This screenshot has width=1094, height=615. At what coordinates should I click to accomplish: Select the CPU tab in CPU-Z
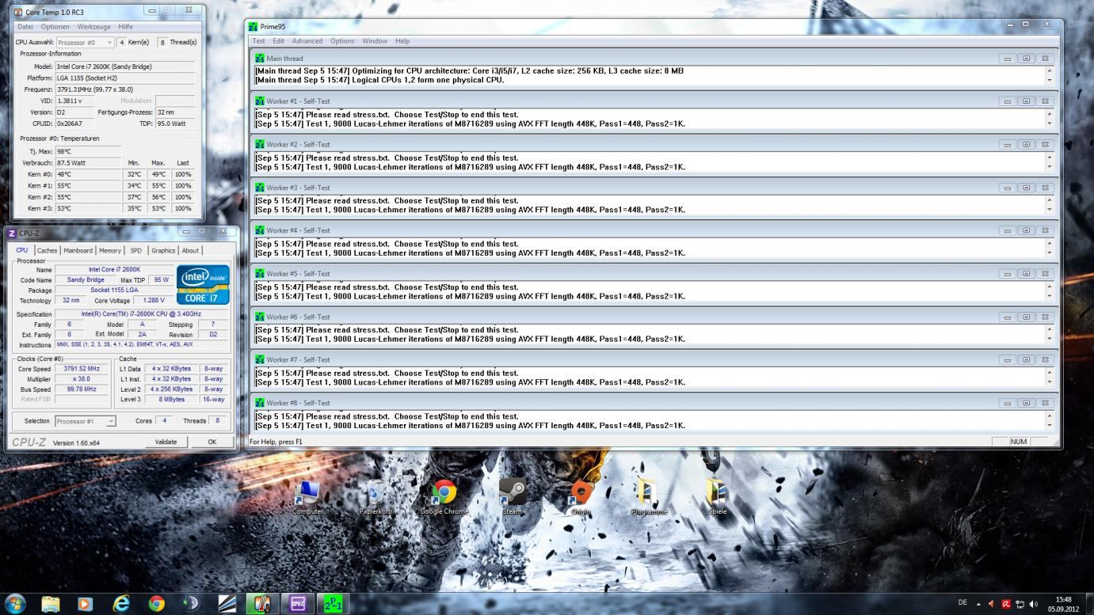click(x=22, y=250)
